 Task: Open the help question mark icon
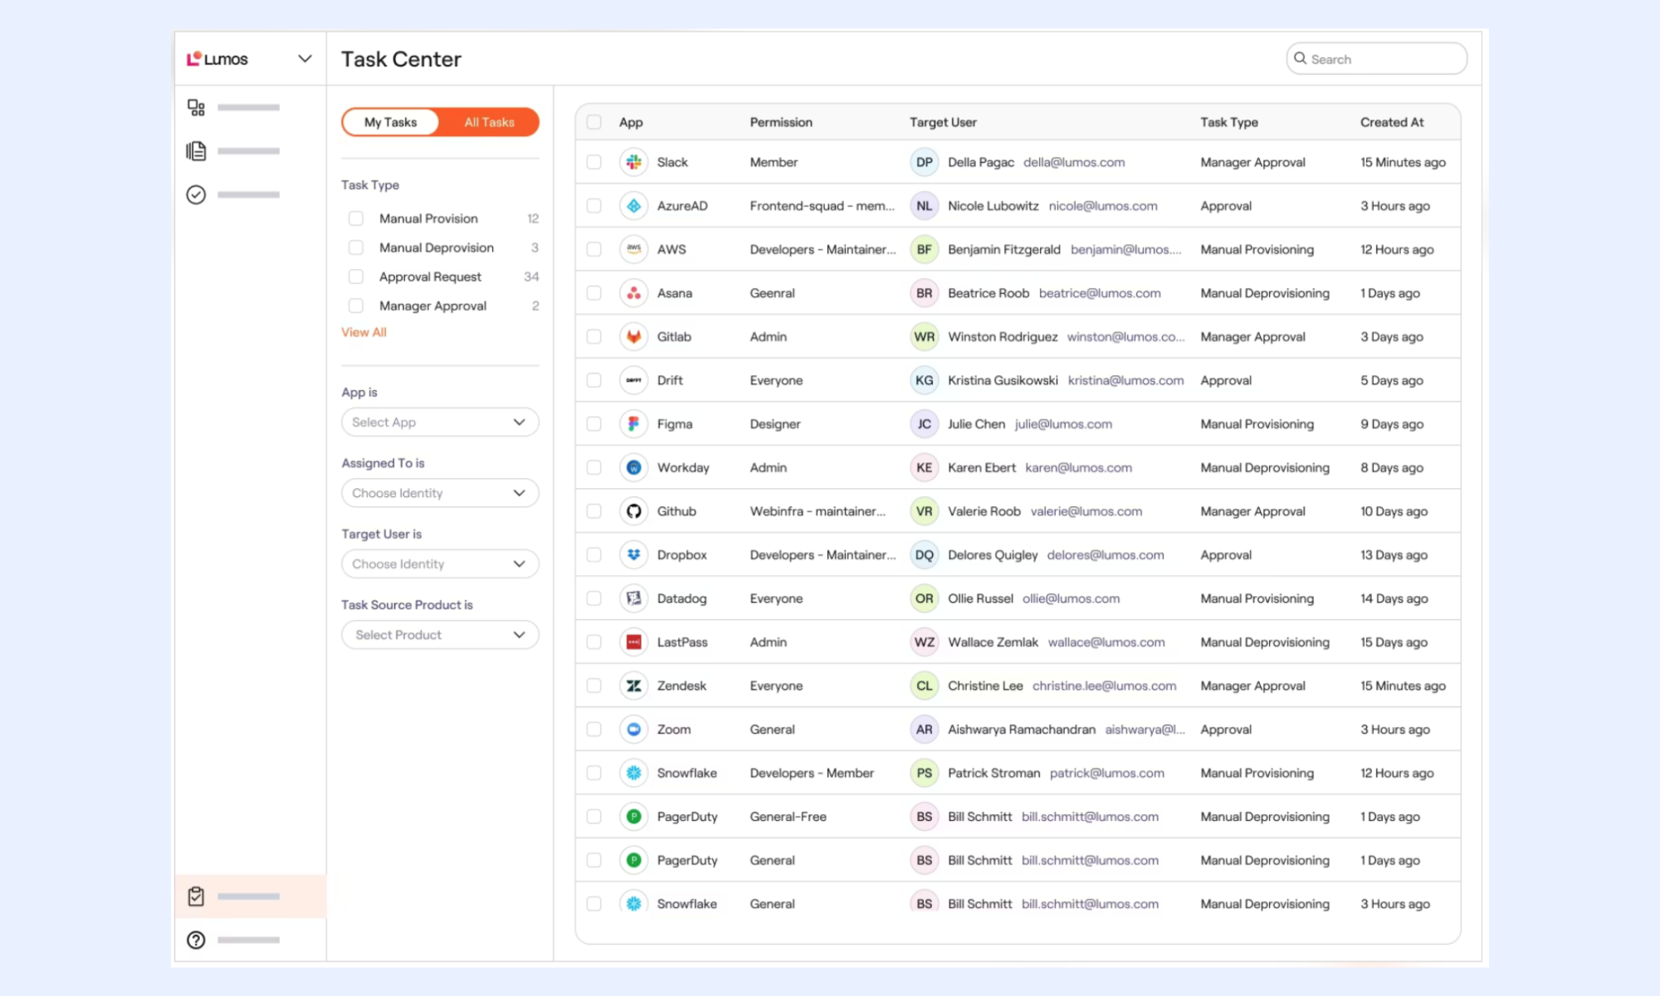coord(196,940)
